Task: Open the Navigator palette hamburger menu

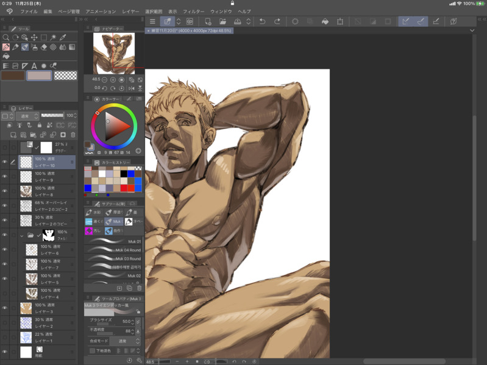Action: tap(88, 28)
